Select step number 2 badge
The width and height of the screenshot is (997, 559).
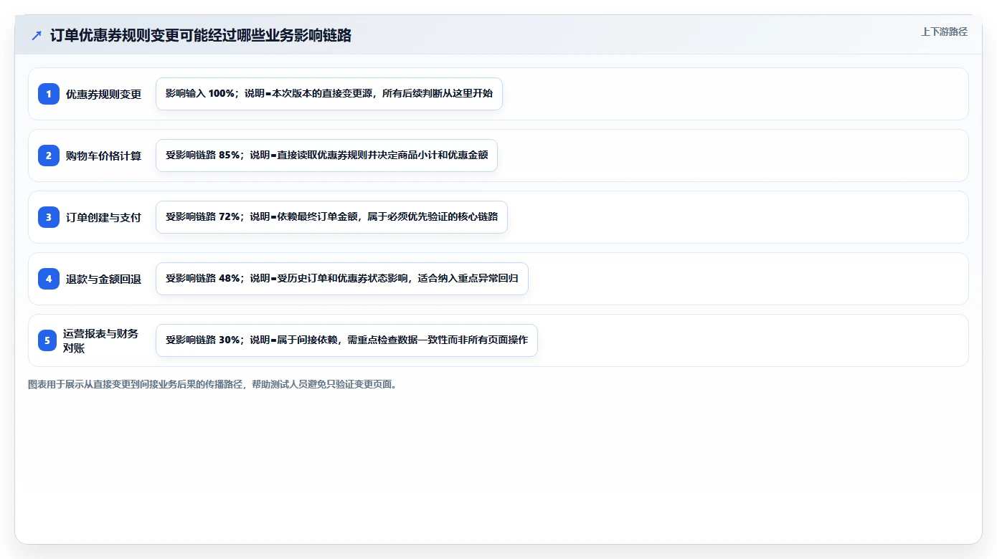pos(49,156)
